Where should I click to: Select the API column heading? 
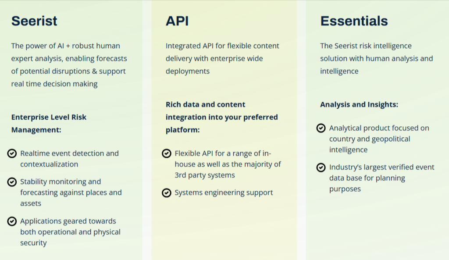click(177, 21)
